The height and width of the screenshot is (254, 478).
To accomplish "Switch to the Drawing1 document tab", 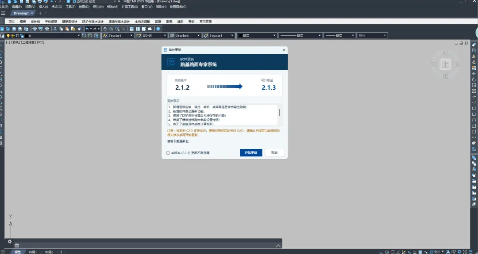I will [21, 13].
